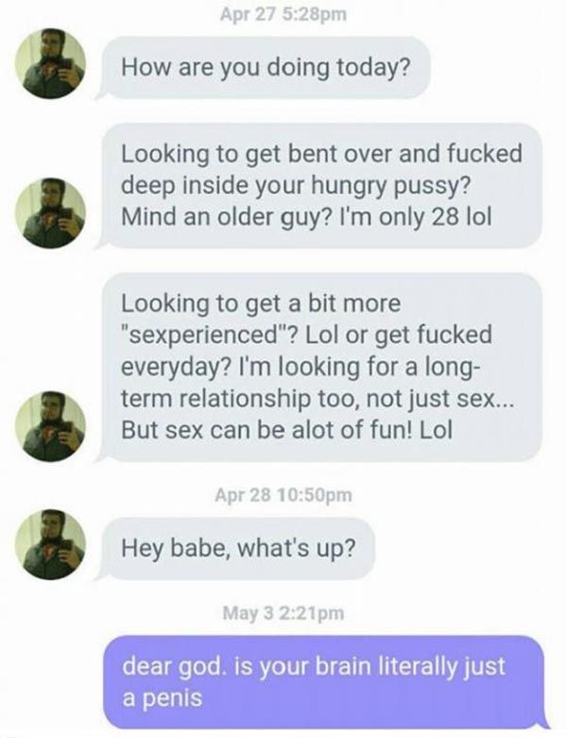This screenshot has width=567, height=738.
Task: Select the avatar next to the long-term relationship message
Action: tap(50, 426)
